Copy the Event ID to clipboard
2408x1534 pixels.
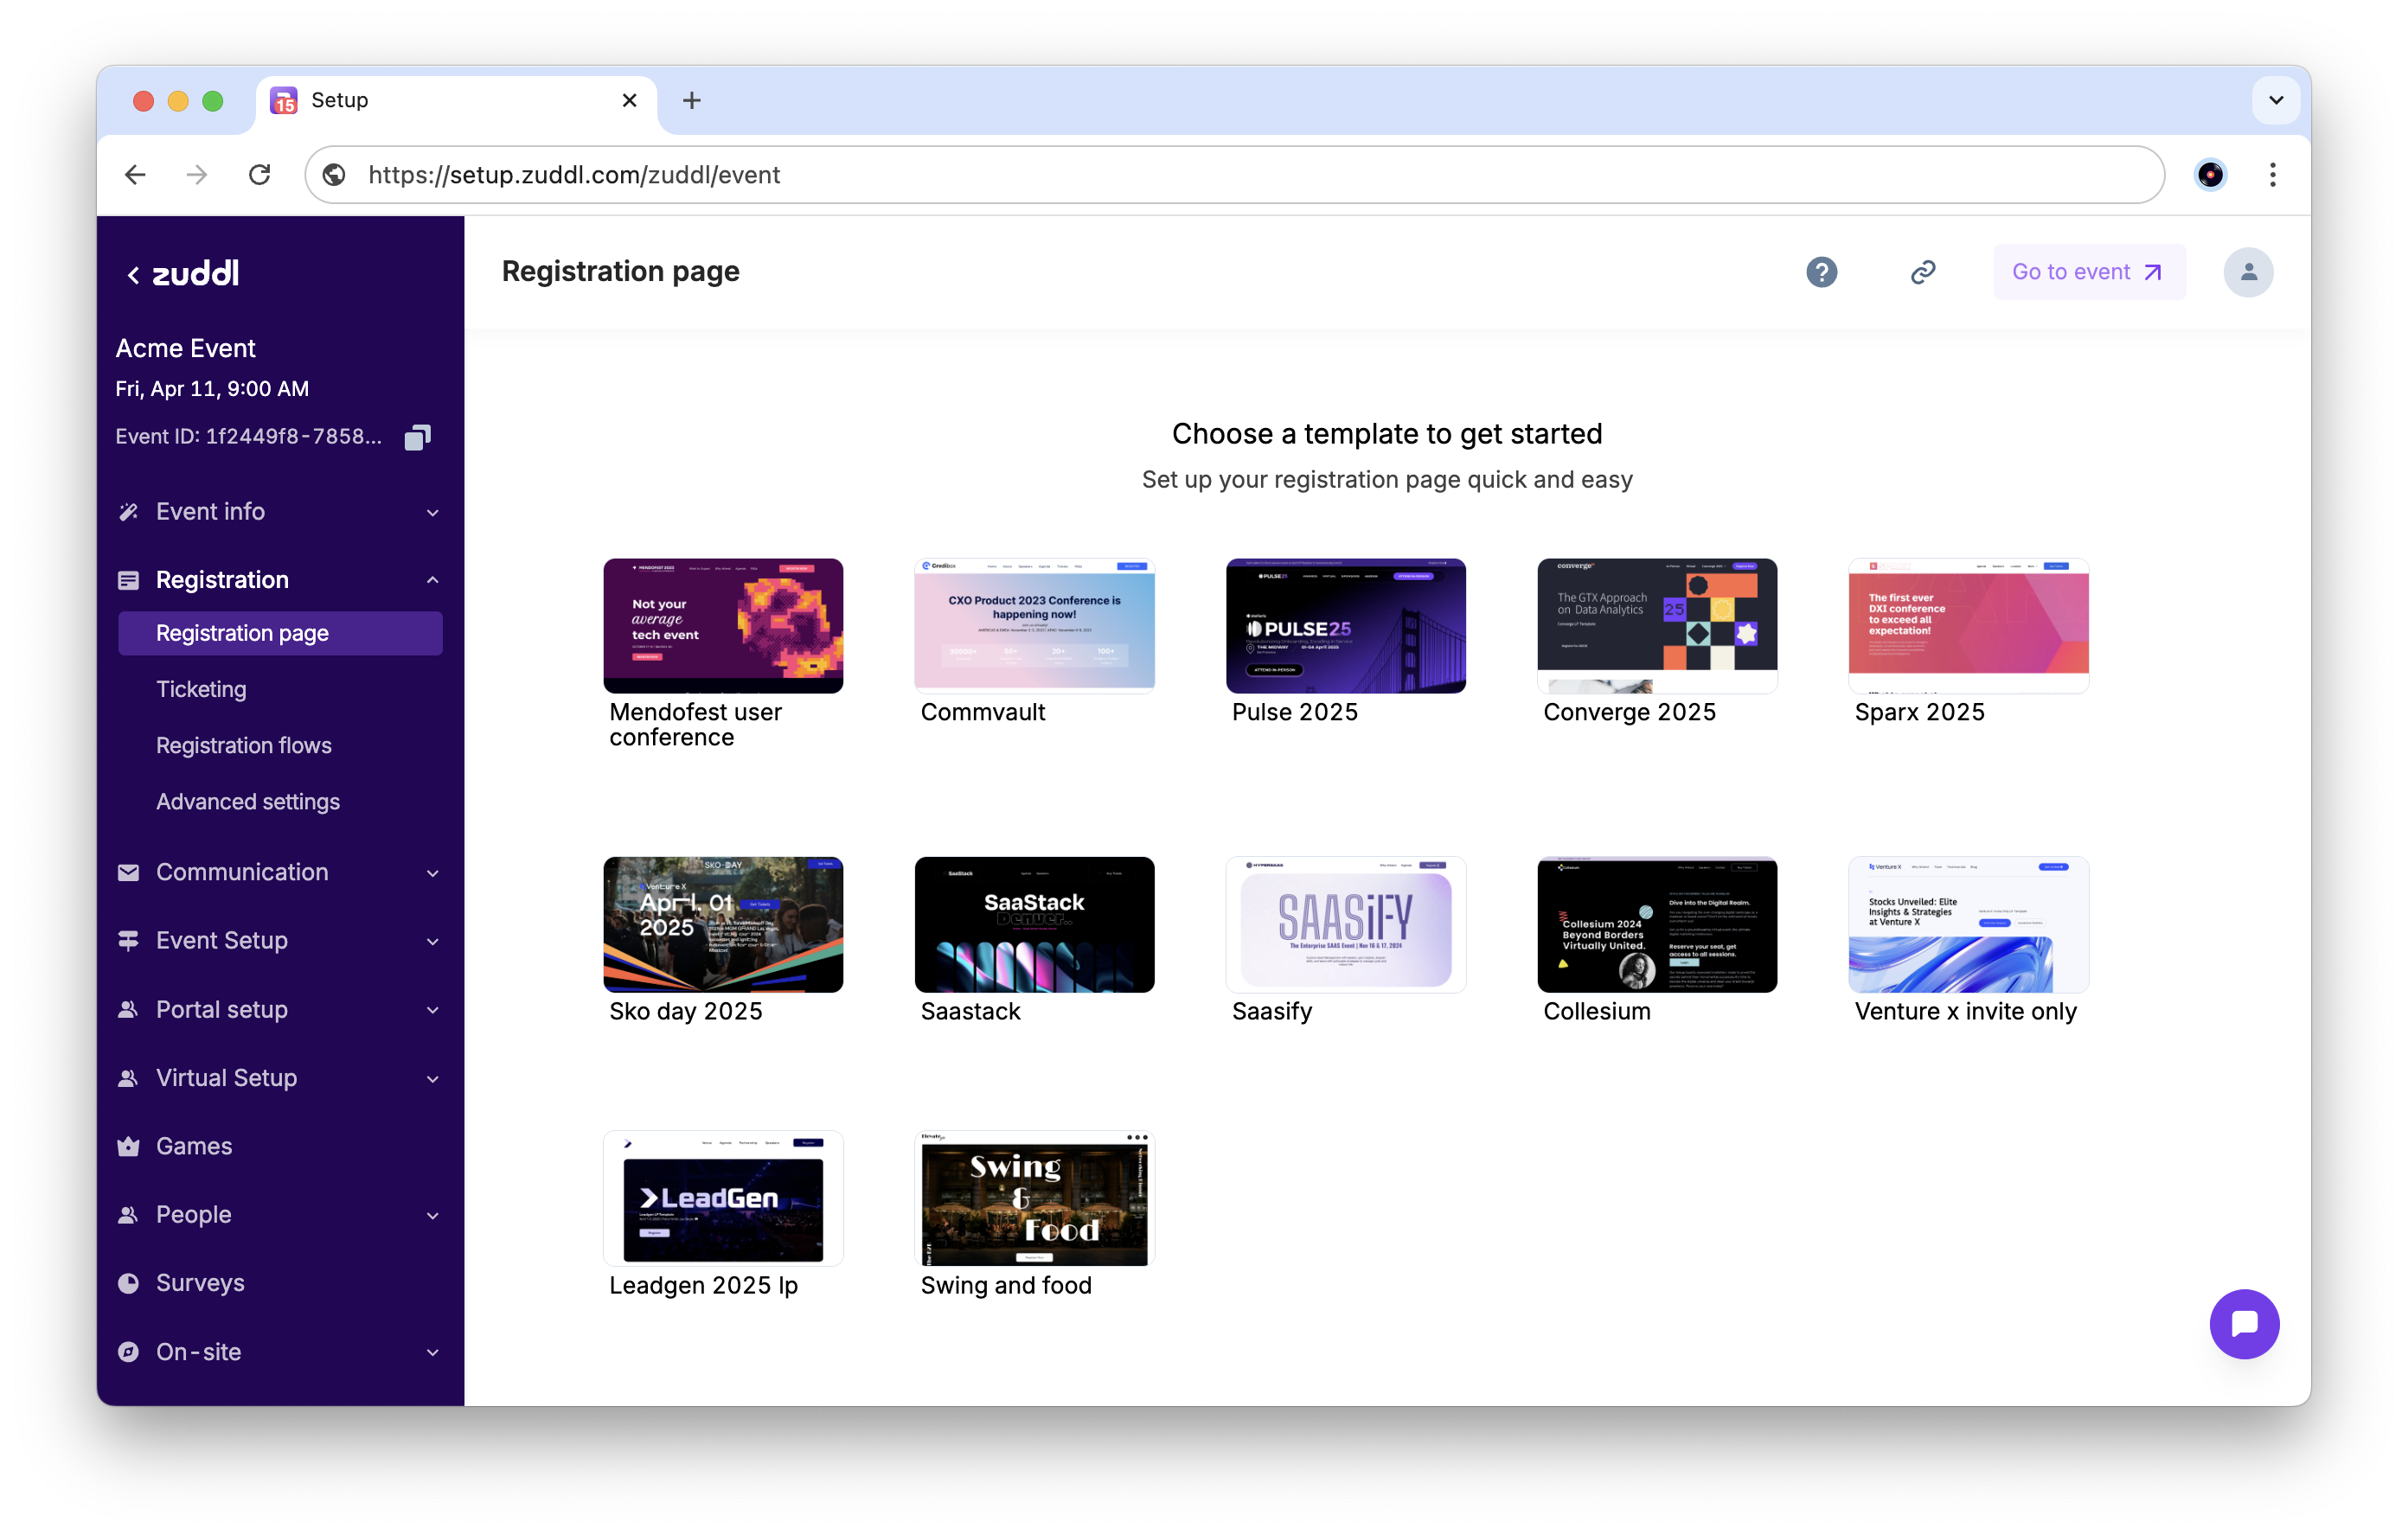point(417,437)
